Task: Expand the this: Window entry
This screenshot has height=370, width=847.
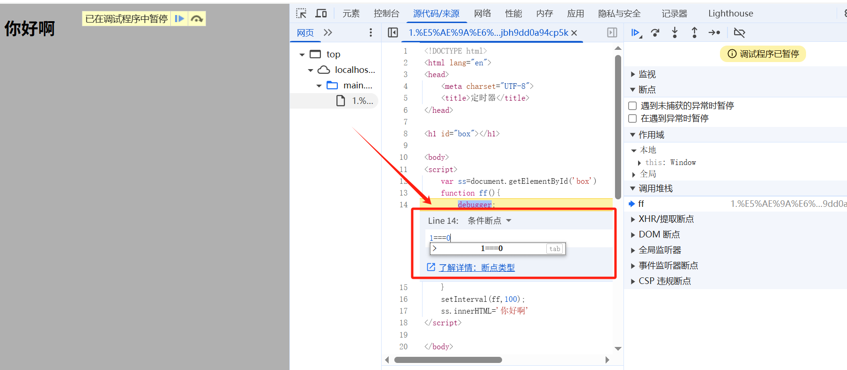Action: [x=639, y=163]
